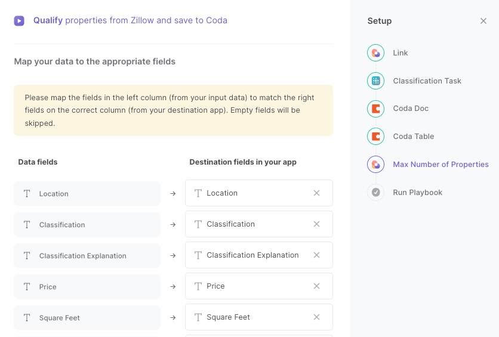Click the Link step icon
Screen dimensions: 499x337
tap(375, 52)
